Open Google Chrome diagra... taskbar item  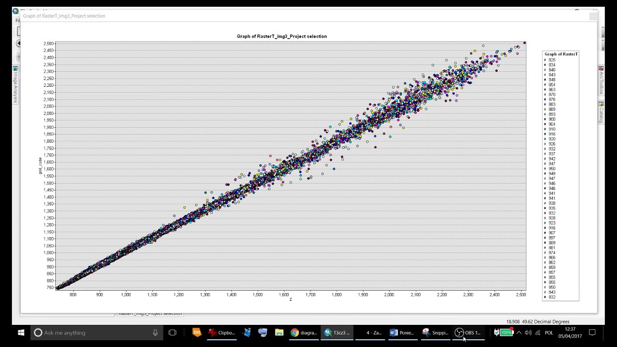[x=304, y=333]
